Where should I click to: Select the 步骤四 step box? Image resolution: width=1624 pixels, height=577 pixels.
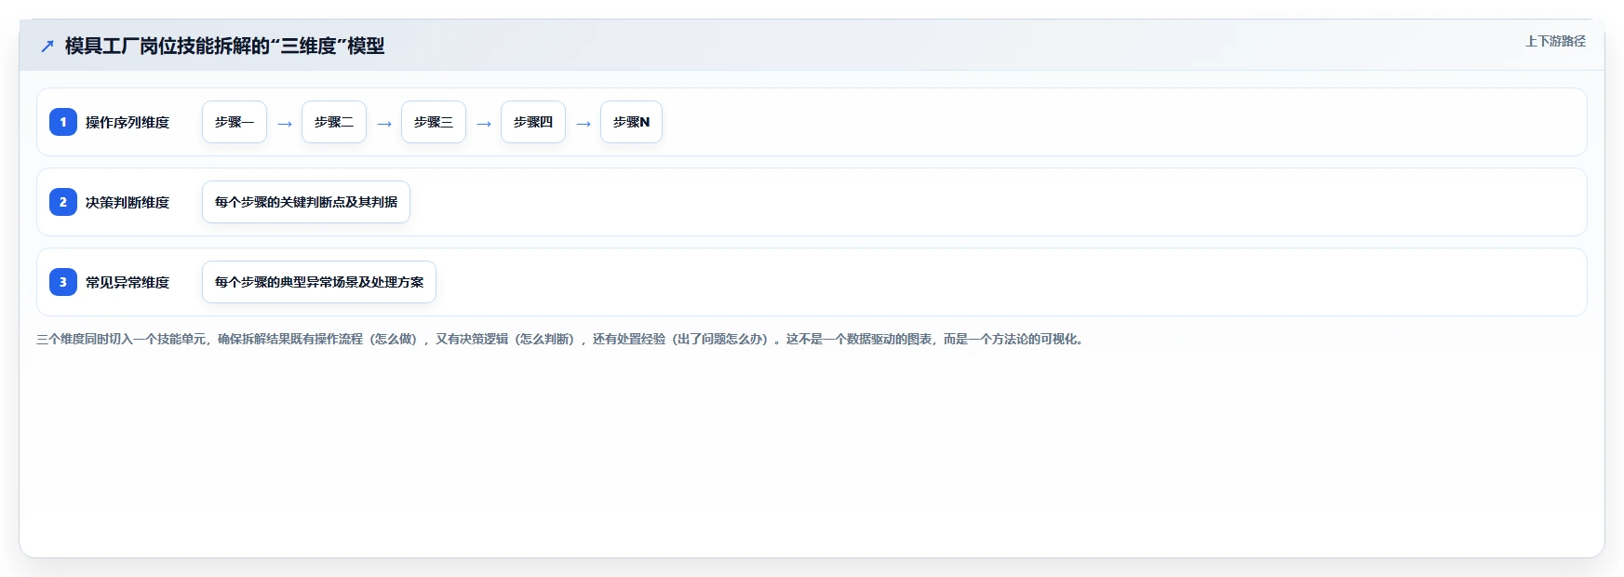coord(533,122)
